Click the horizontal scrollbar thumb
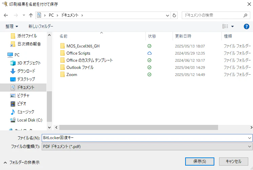Viewport: 253px width, 170px height. click(139, 127)
